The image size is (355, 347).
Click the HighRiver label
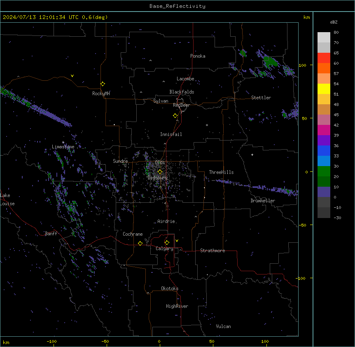pyautogui.click(x=177, y=306)
